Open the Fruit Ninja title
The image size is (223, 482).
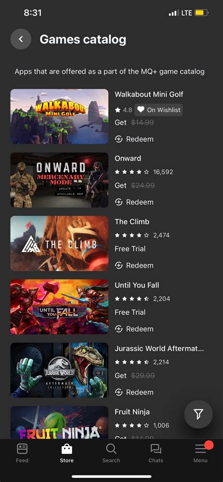pyautogui.click(x=132, y=412)
